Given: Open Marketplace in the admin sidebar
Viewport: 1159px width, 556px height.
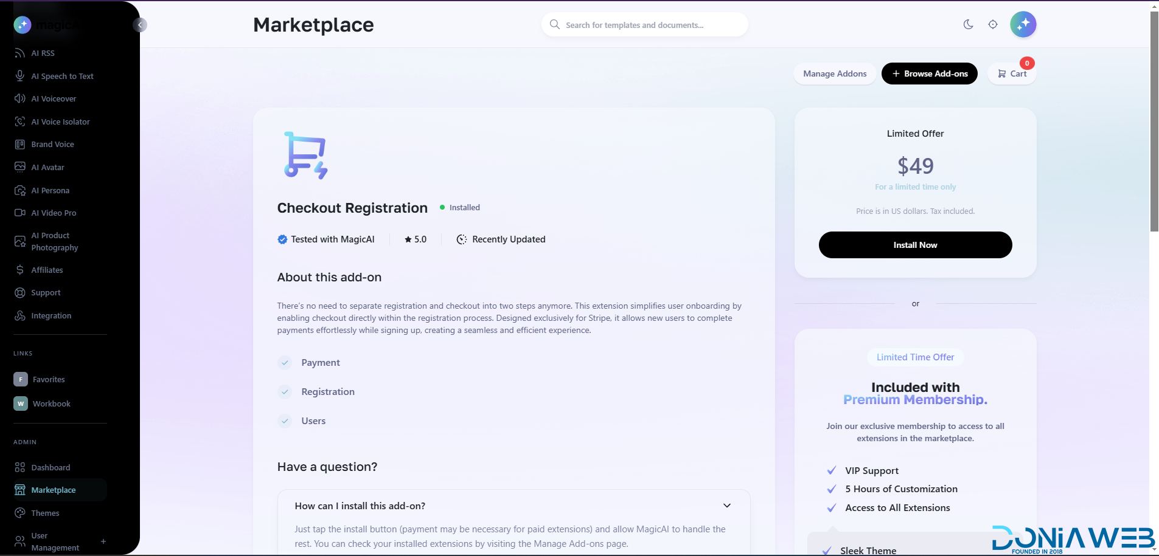Looking at the screenshot, I should [x=54, y=490].
